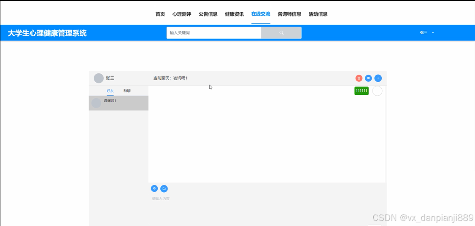475x226 pixels.
Task: Switch to the 好友 tab
Action: (110, 91)
